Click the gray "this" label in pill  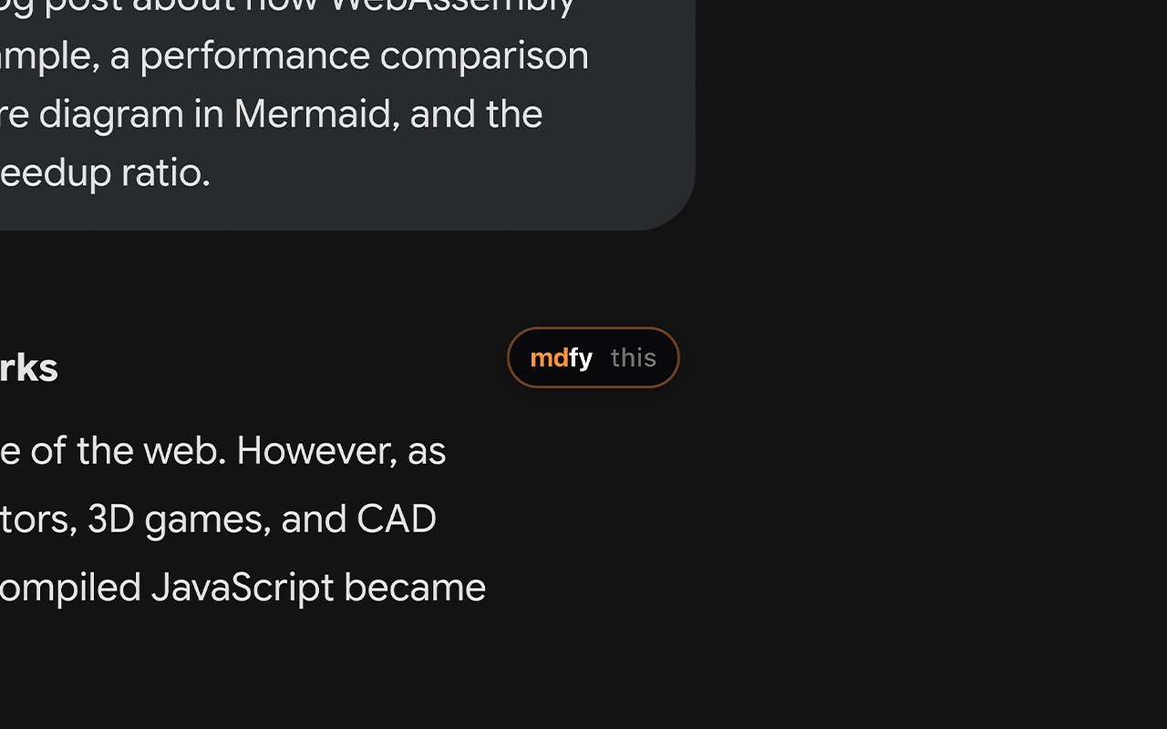(x=634, y=357)
